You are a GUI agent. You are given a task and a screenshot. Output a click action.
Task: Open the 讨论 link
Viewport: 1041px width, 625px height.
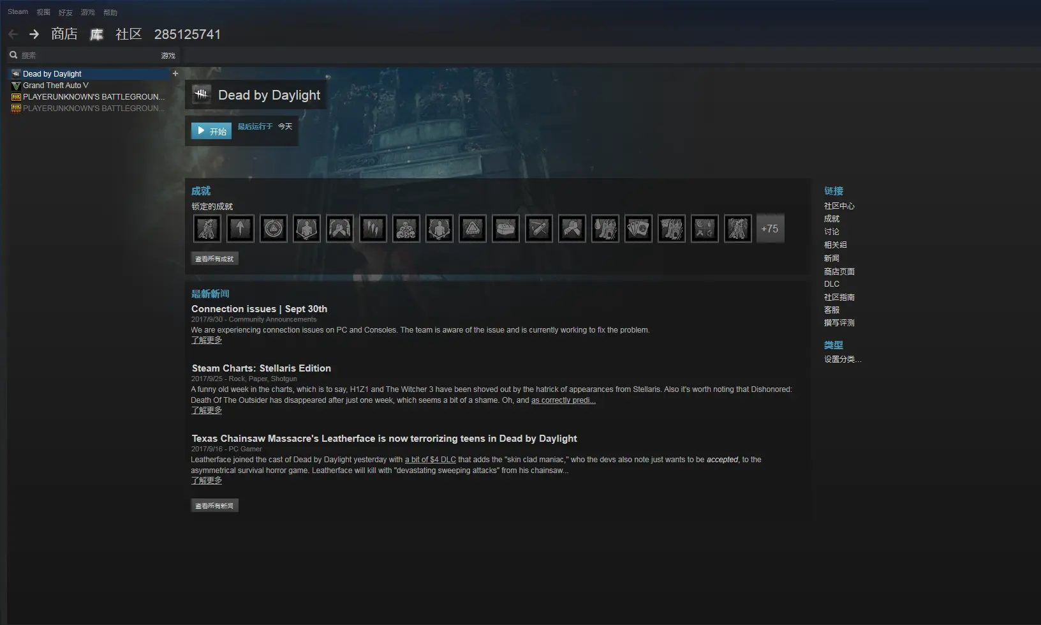pyautogui.click(x=832, y=232)
